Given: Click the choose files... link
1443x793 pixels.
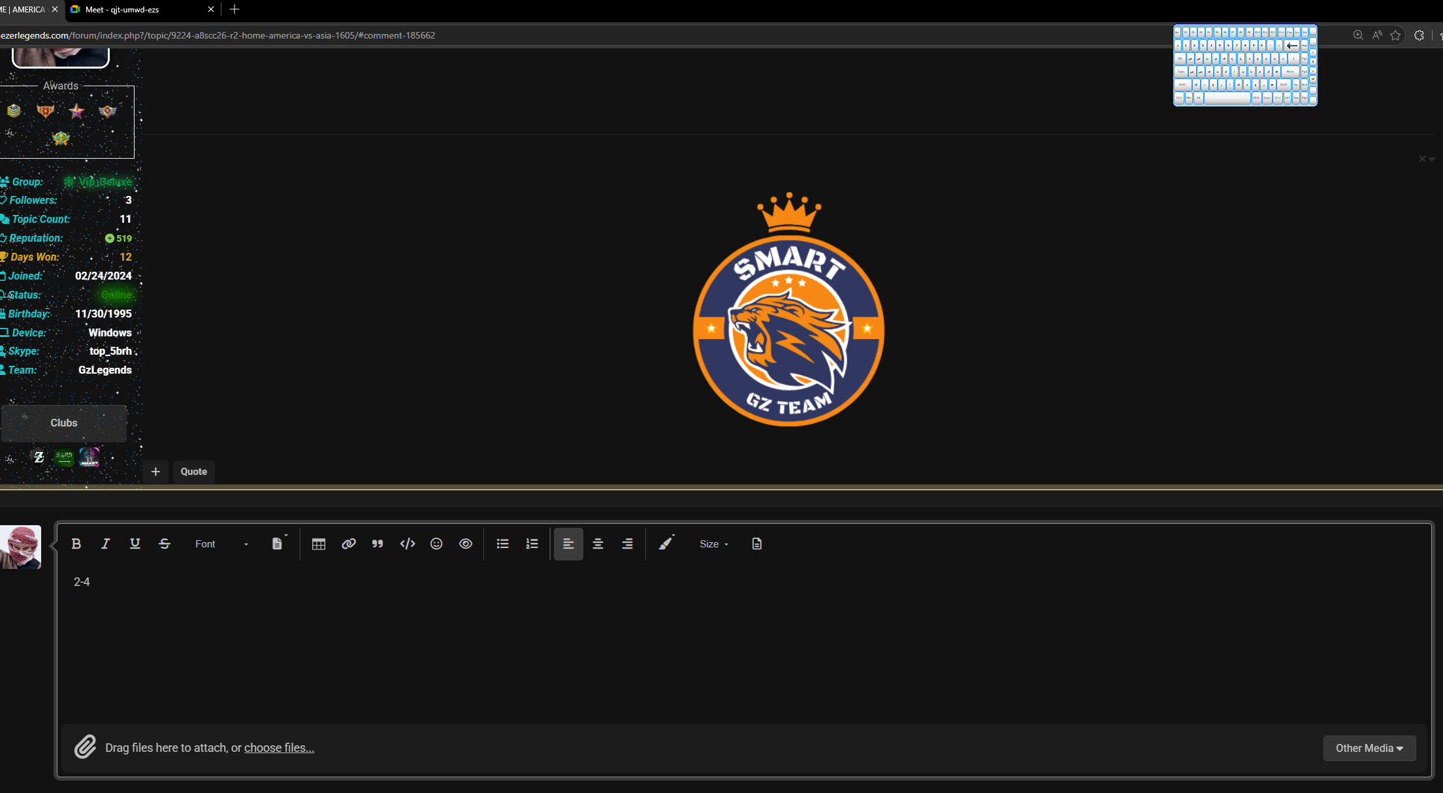Looking at the screenshot, I should tap(279, 747).
